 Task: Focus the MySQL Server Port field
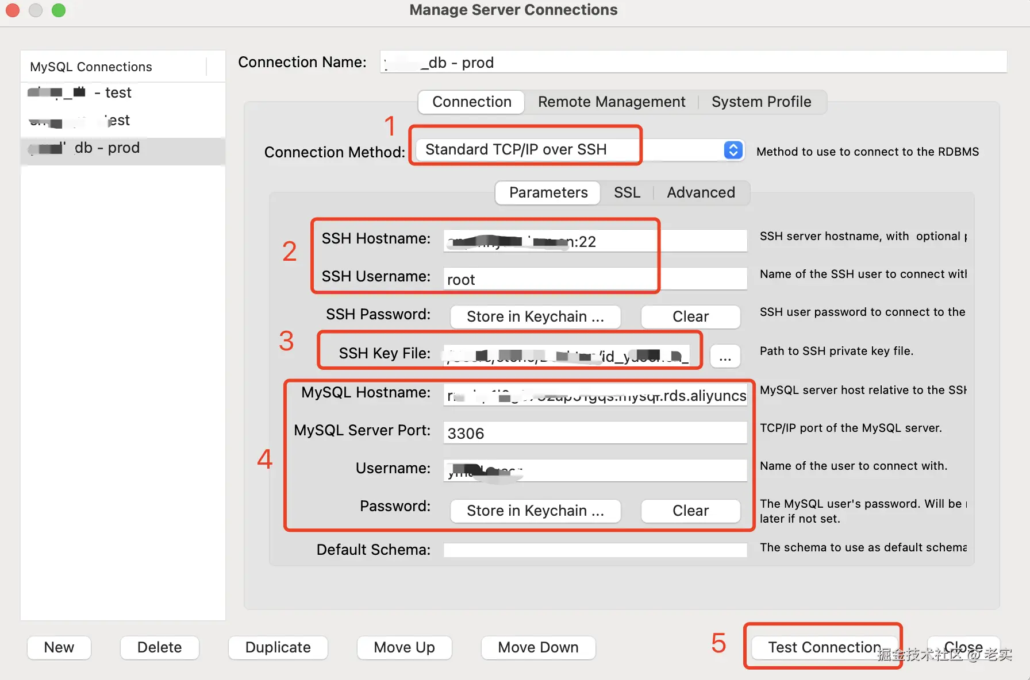coord(595,432)
